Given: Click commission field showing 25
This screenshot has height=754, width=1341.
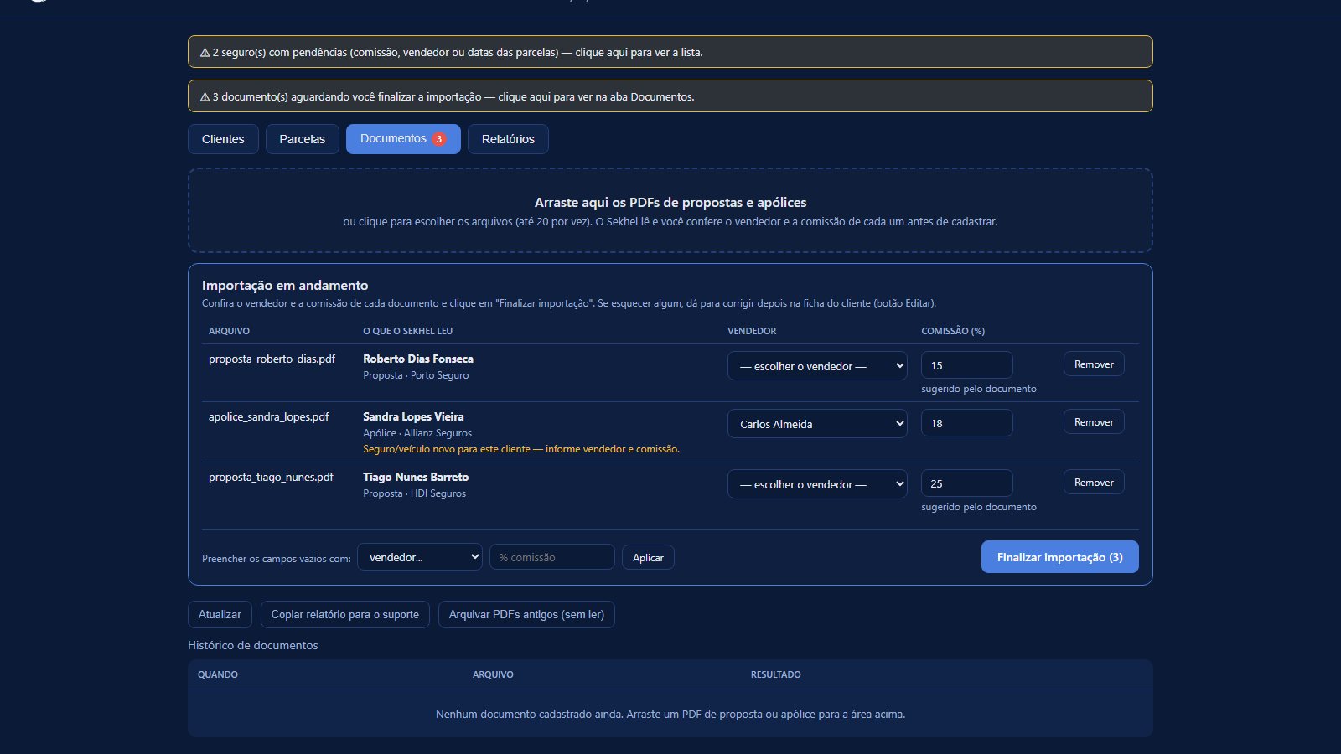Looking at the screenshot, I should (x=966, y=483).
